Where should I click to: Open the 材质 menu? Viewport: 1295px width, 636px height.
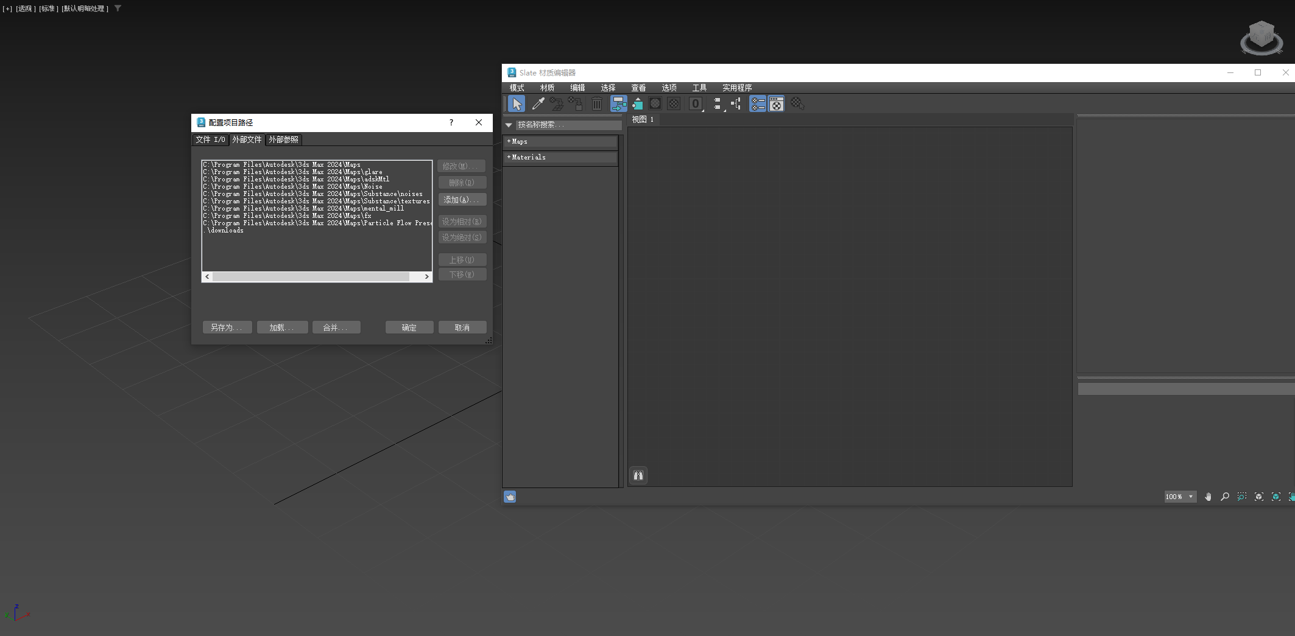coord(547,88)
